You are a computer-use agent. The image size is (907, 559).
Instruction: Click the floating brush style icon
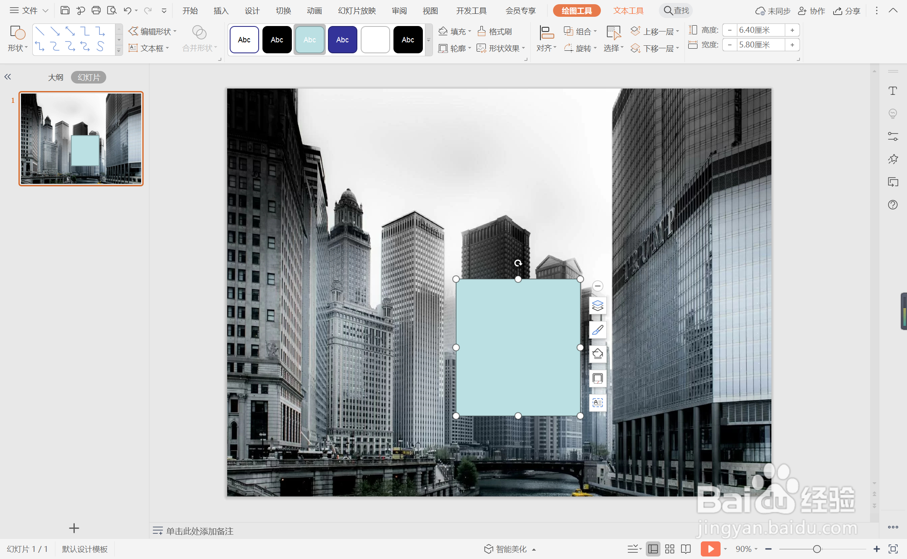(598, 330)
